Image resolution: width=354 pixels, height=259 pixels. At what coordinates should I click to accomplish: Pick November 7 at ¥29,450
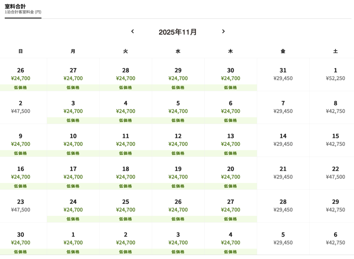point(283,108)
